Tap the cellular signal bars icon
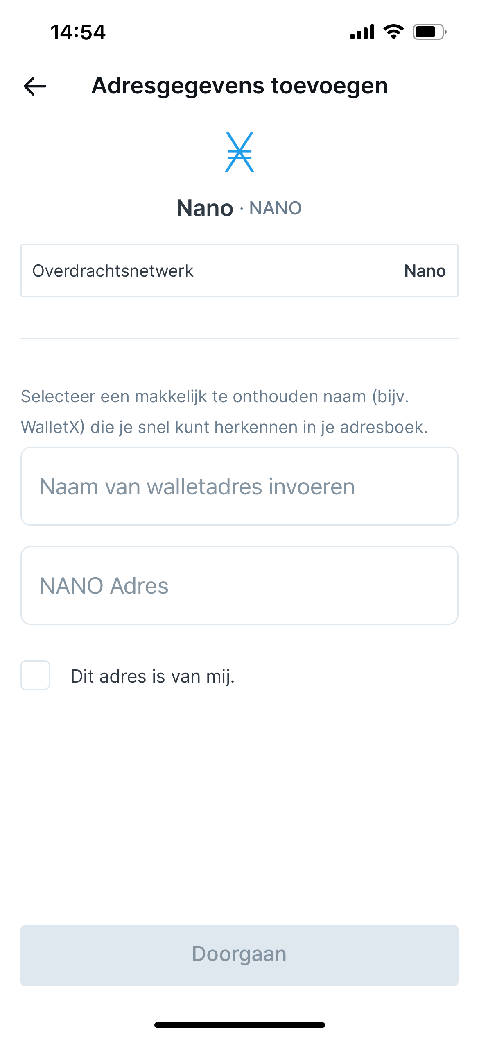The width and height of the screenshot is (479, 1038). tap(362, 32)
